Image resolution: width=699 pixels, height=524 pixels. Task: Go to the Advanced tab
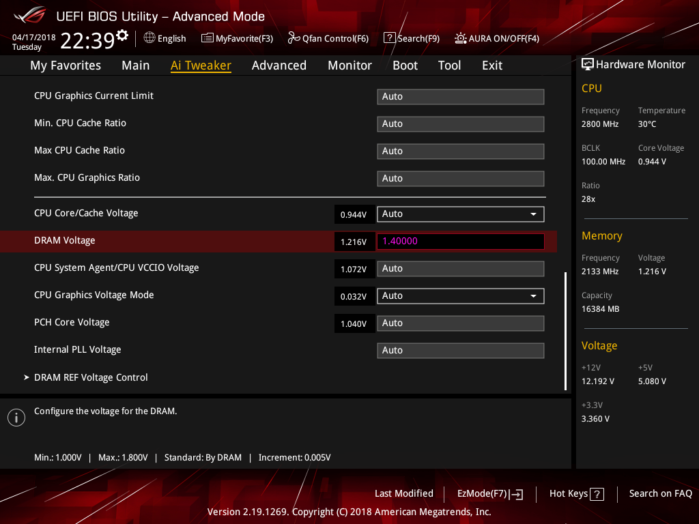(279, 65)
